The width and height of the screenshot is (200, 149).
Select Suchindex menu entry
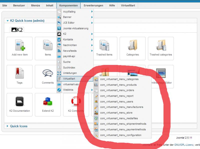(x=75, y=68)
